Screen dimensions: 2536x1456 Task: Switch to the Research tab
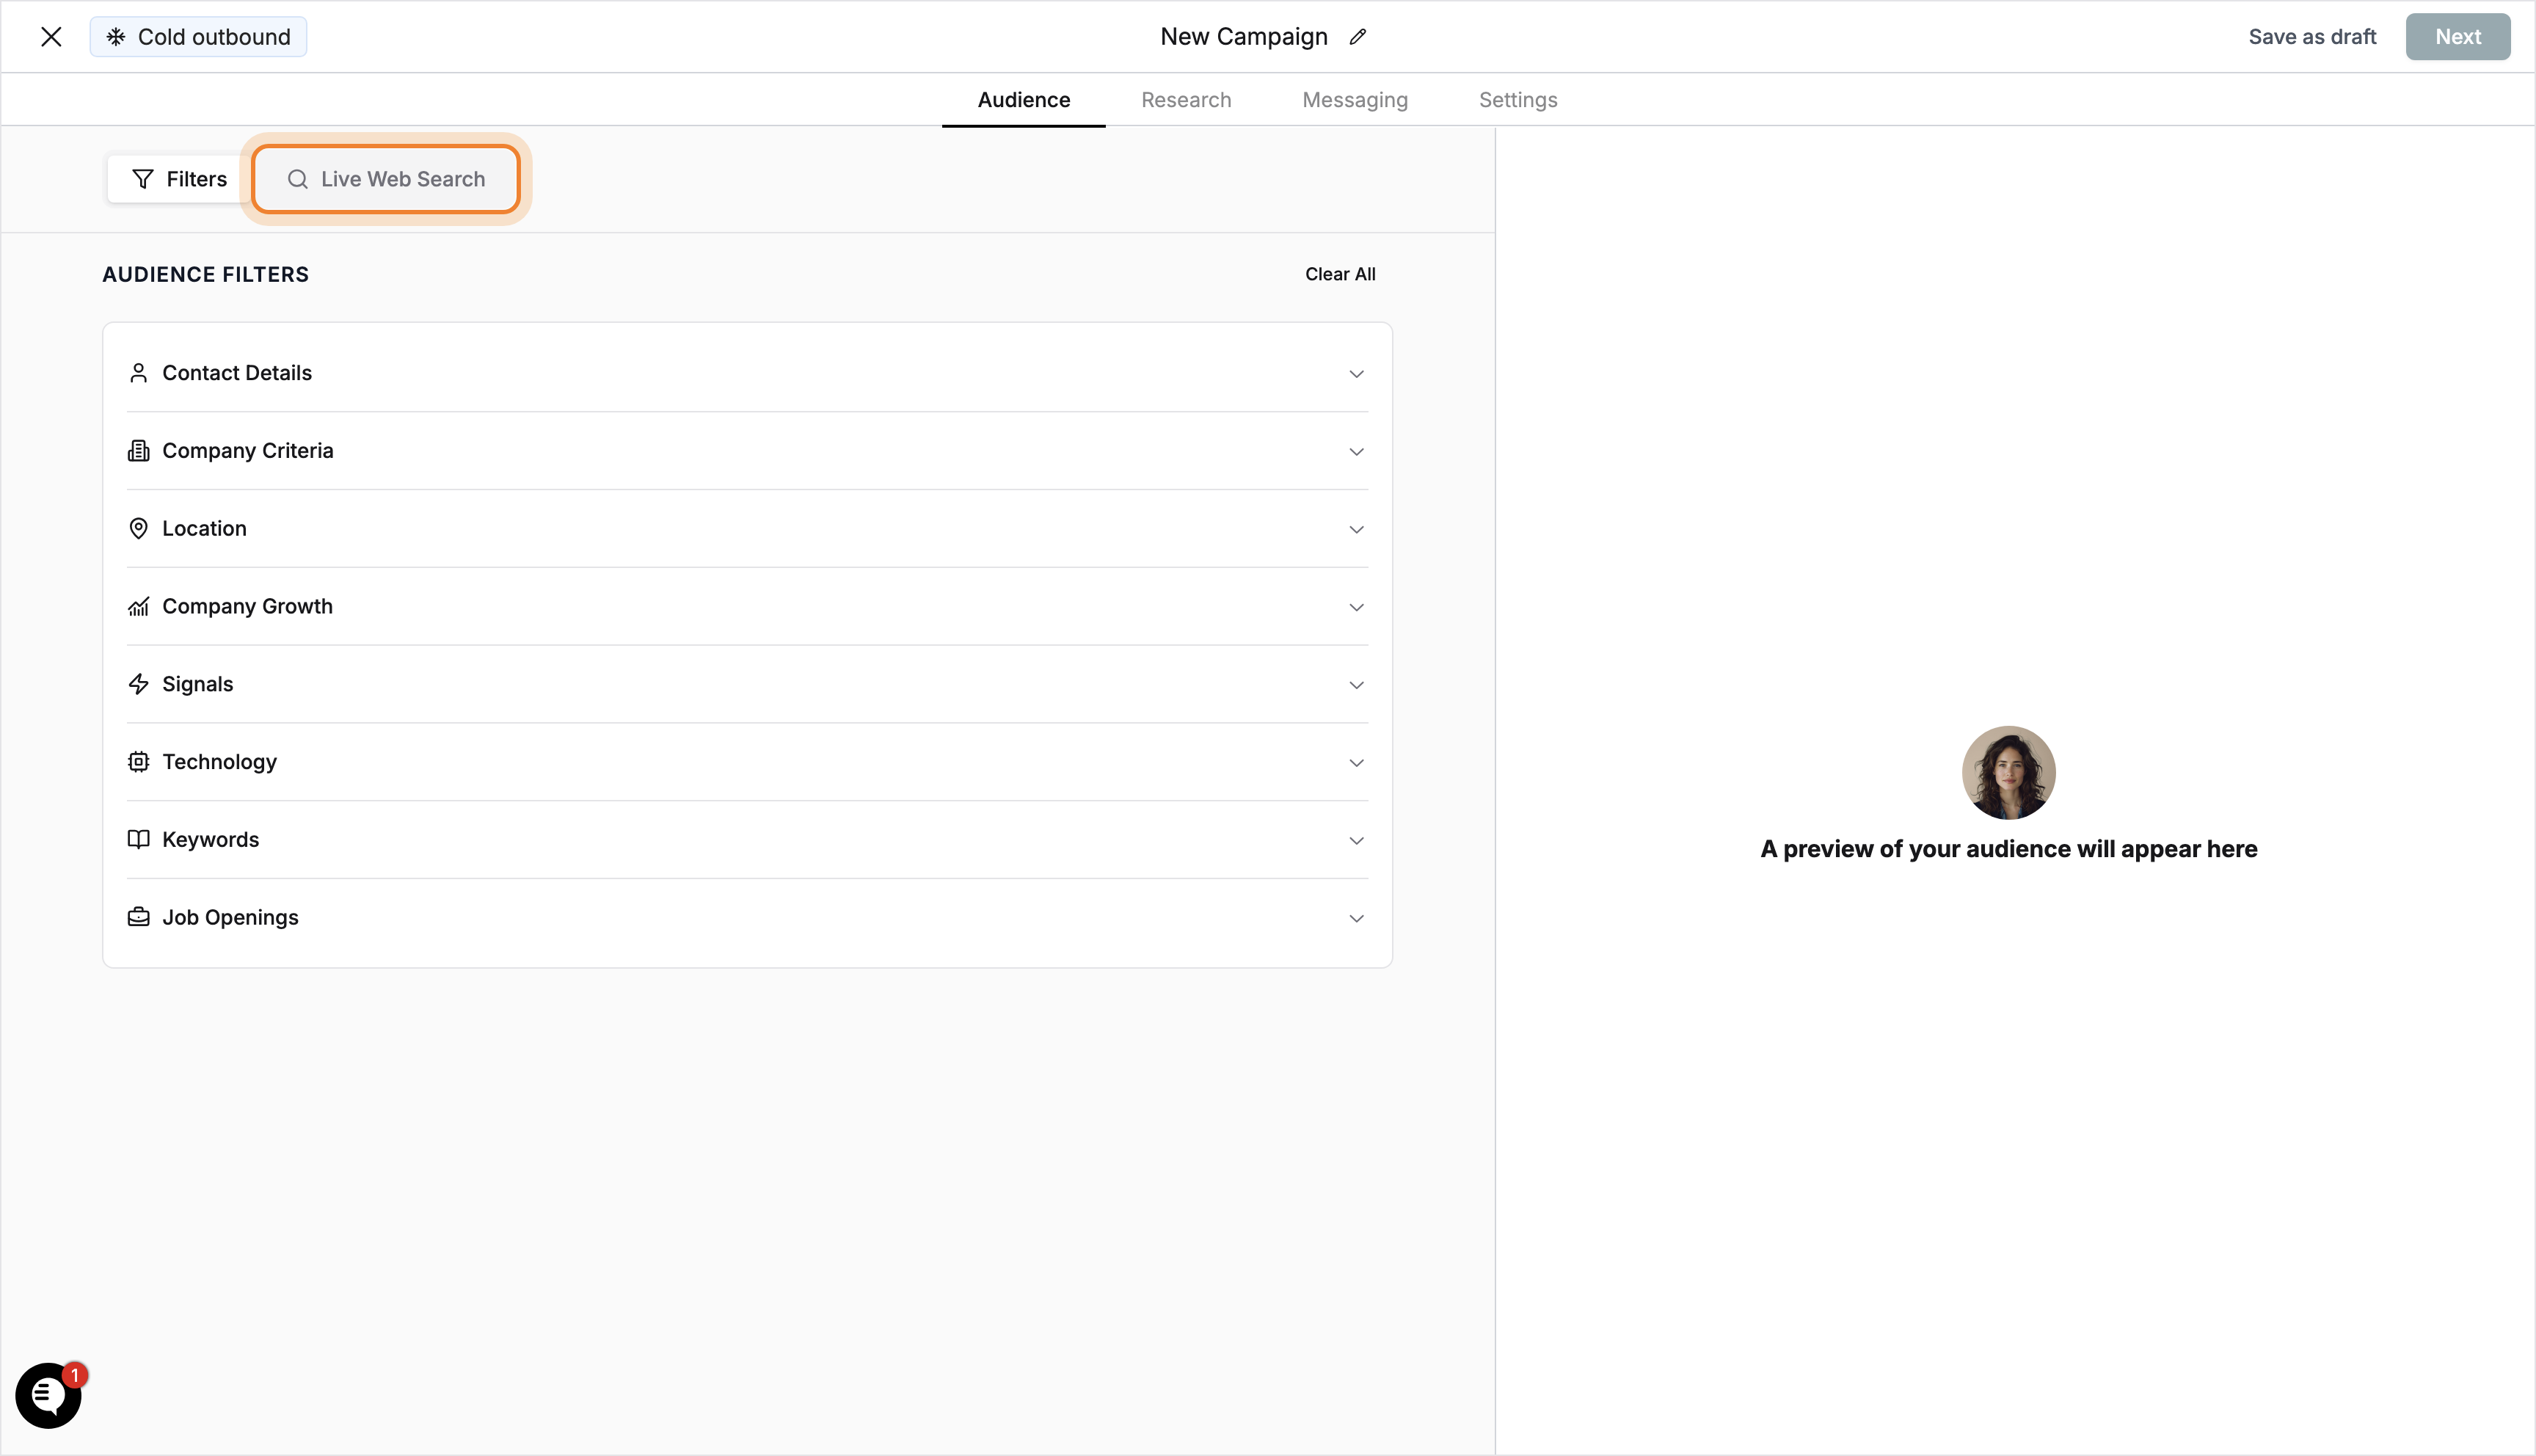[1186, 99]
